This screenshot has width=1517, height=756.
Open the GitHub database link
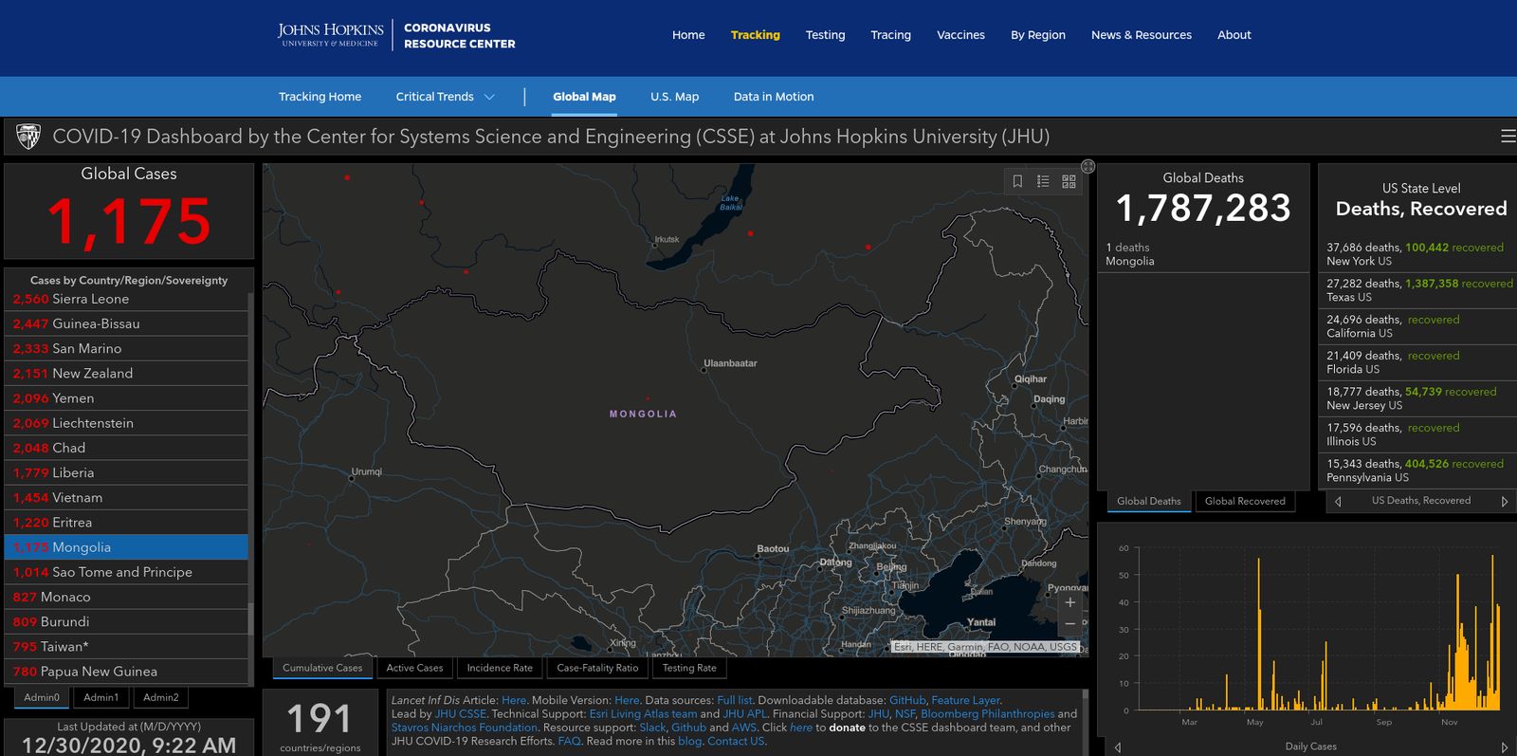coord(906,700)
